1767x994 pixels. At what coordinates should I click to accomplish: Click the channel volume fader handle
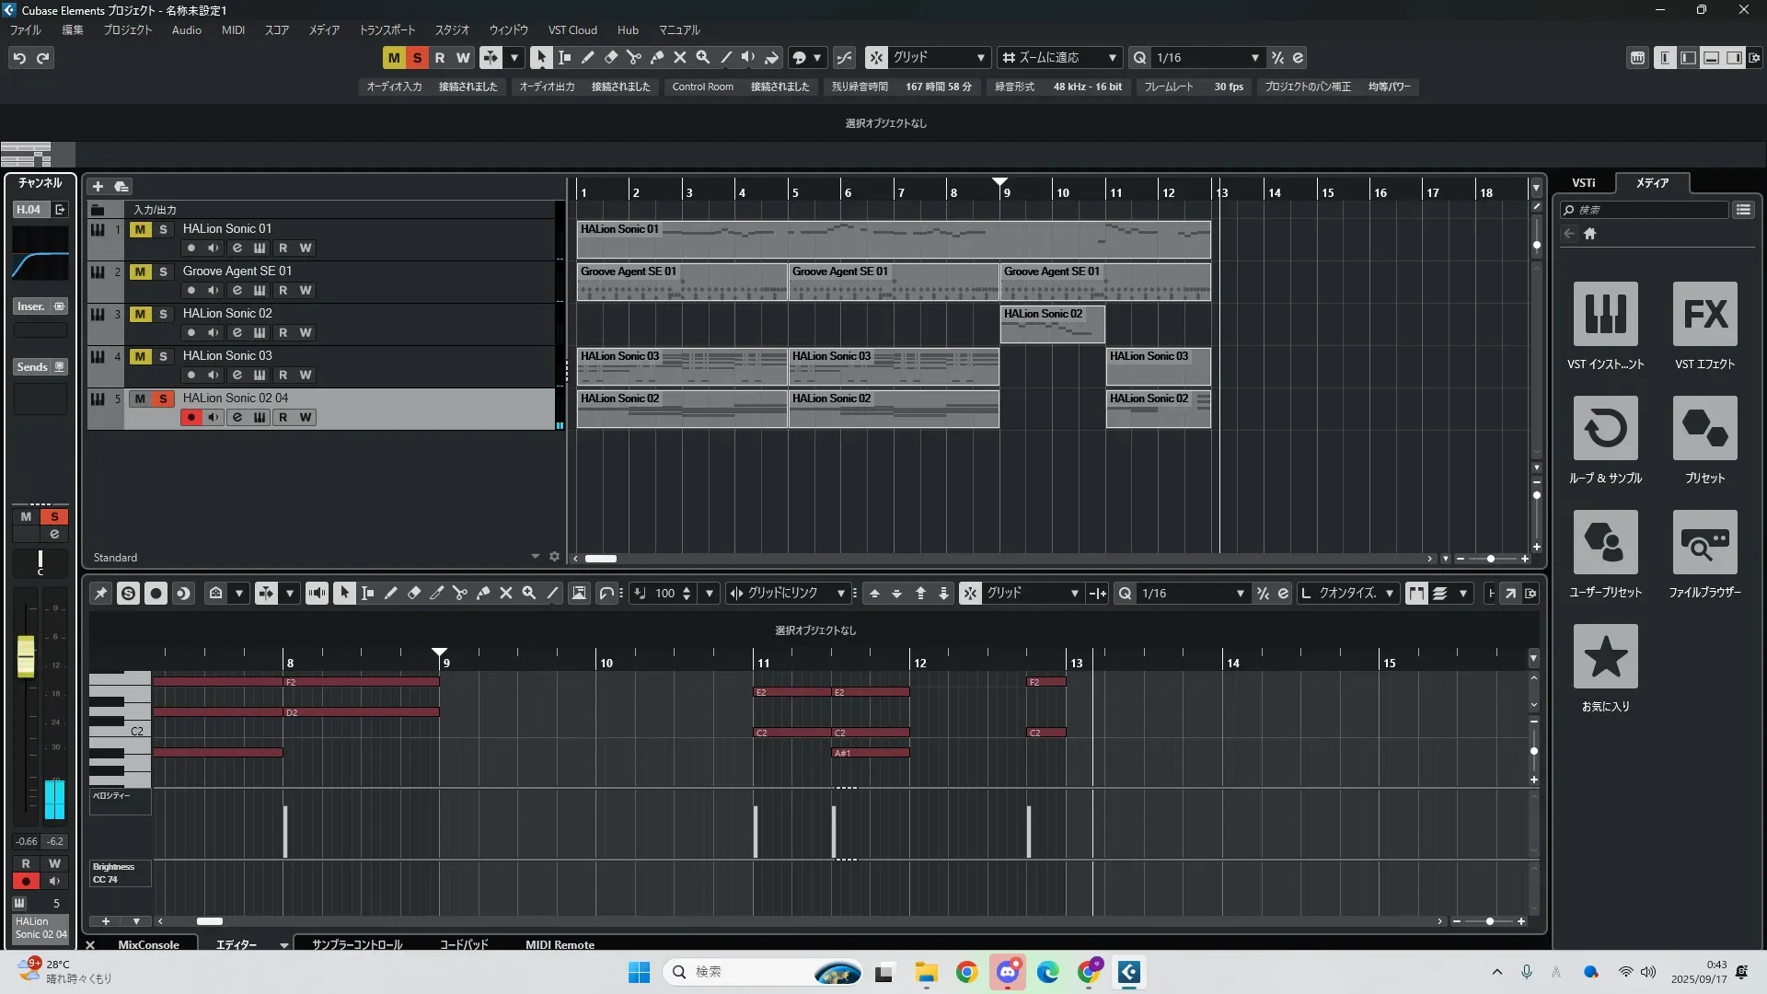(26, 655)
